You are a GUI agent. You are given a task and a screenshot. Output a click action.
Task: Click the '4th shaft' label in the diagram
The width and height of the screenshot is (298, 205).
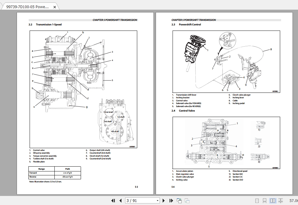pyautogui.click(x=115, y=132)
